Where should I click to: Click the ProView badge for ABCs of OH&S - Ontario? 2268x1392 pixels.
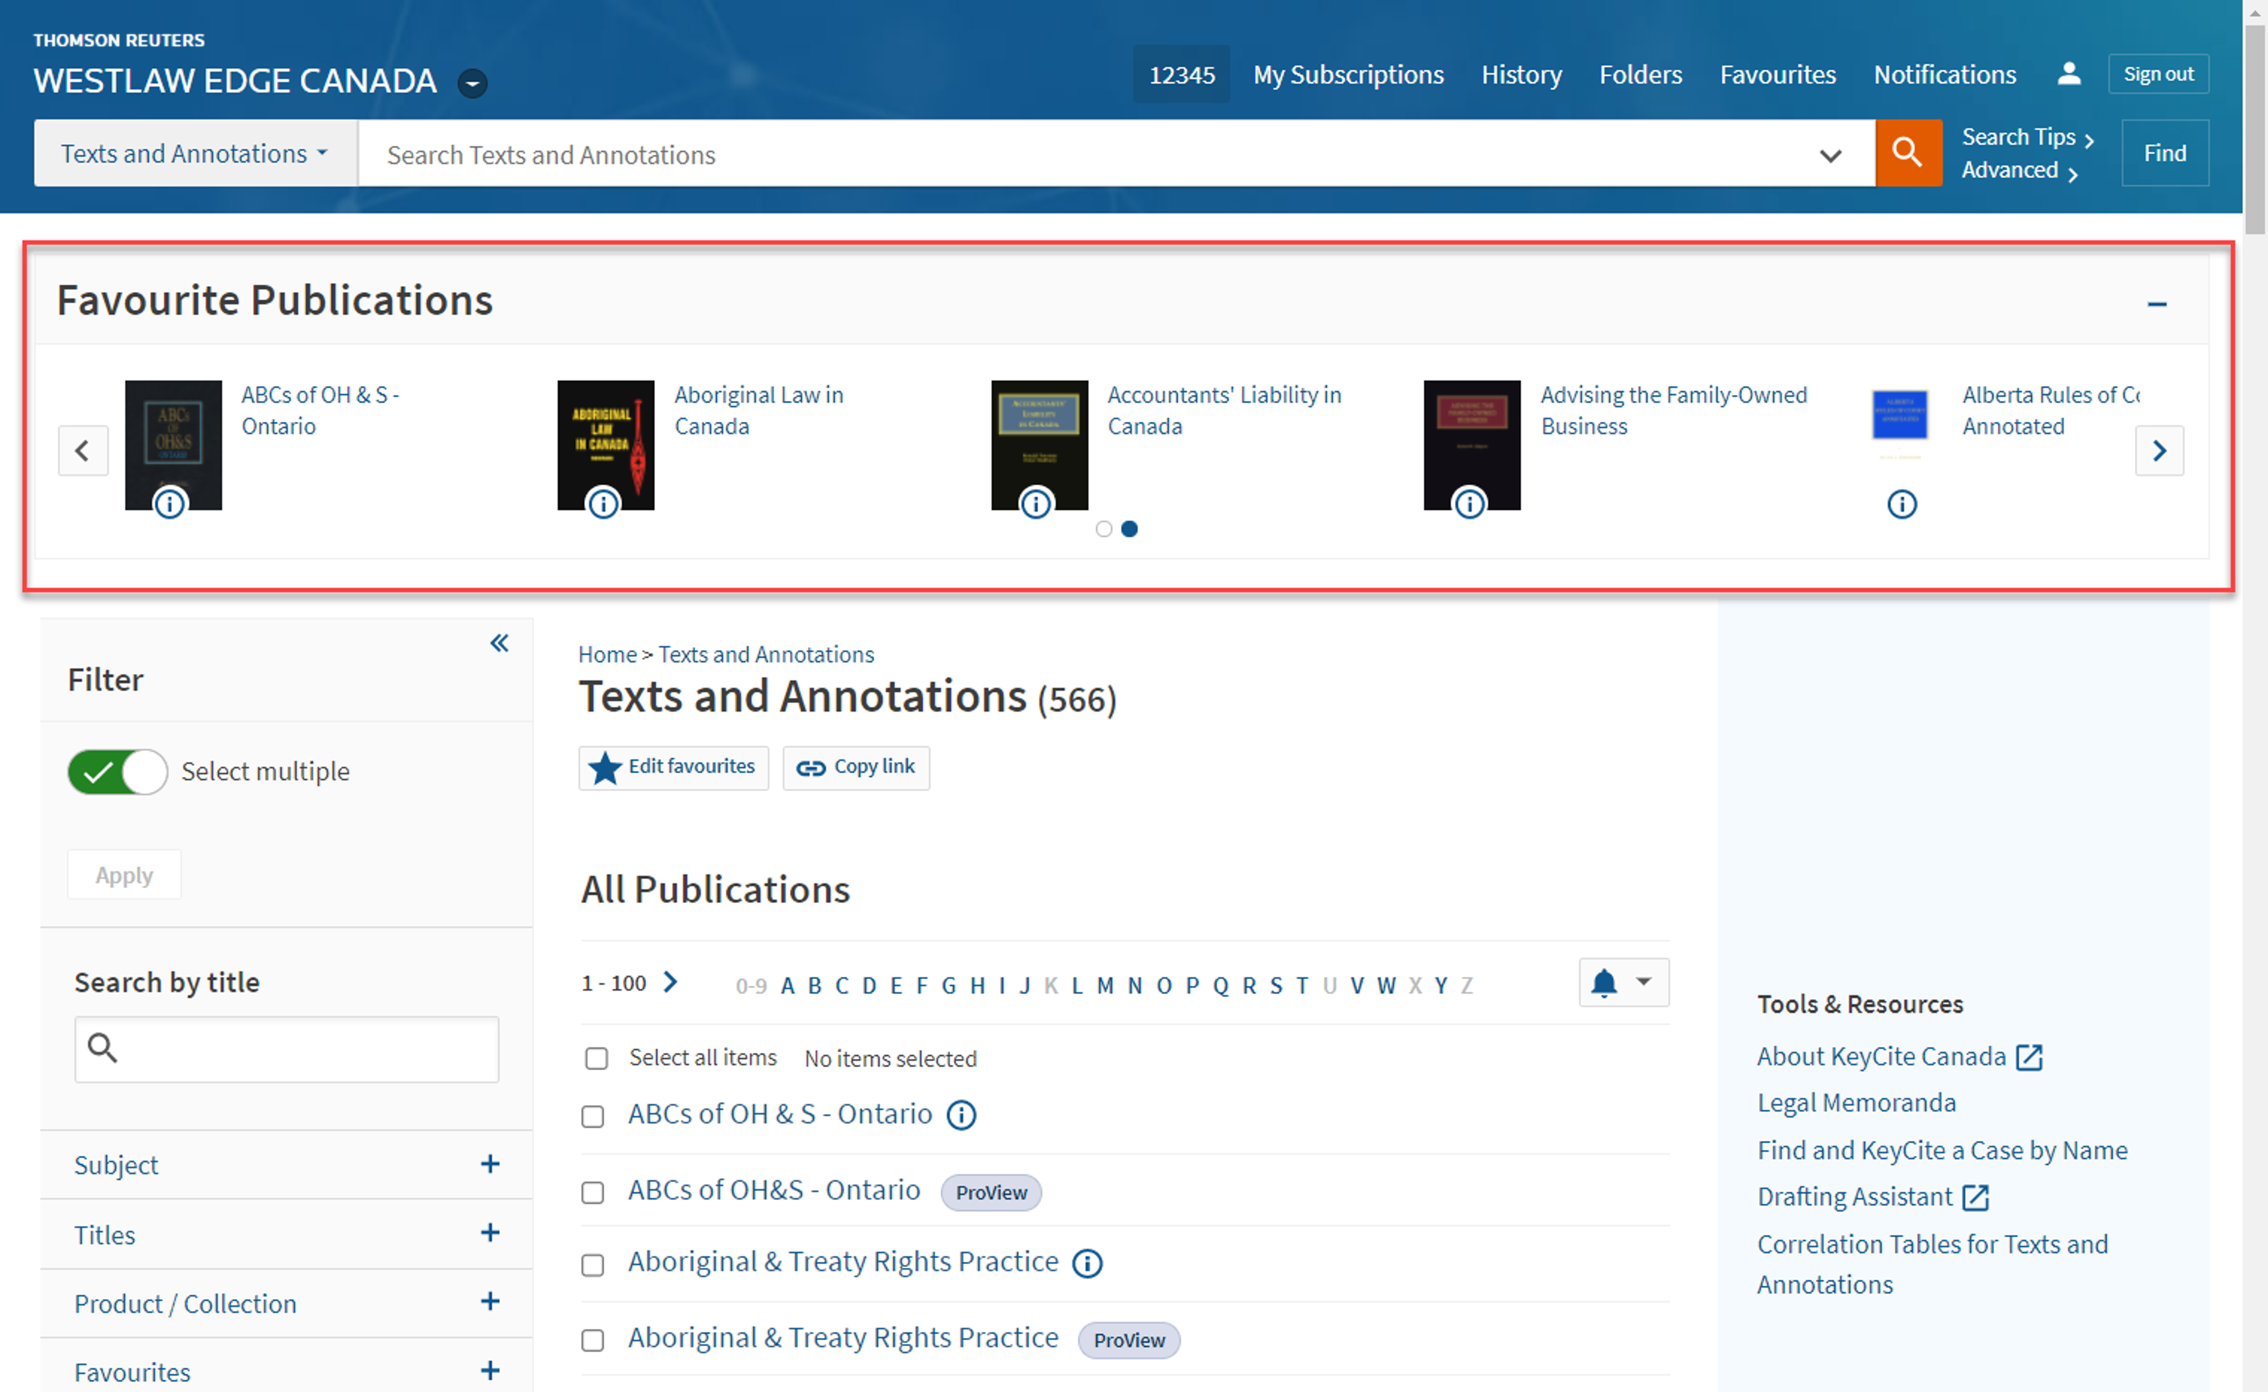pos(991,1192)
